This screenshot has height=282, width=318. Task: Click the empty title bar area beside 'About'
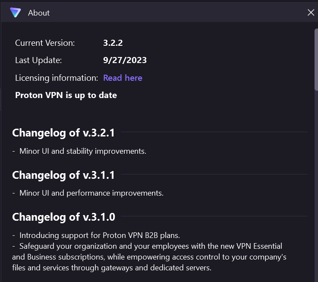pos(173,13)
